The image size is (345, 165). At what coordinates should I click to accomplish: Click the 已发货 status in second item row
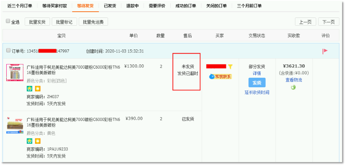click(x=188, y=119)
